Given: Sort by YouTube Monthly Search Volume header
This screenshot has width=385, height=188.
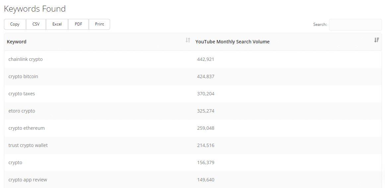Looking at the screenshot, I should (232, 42).
